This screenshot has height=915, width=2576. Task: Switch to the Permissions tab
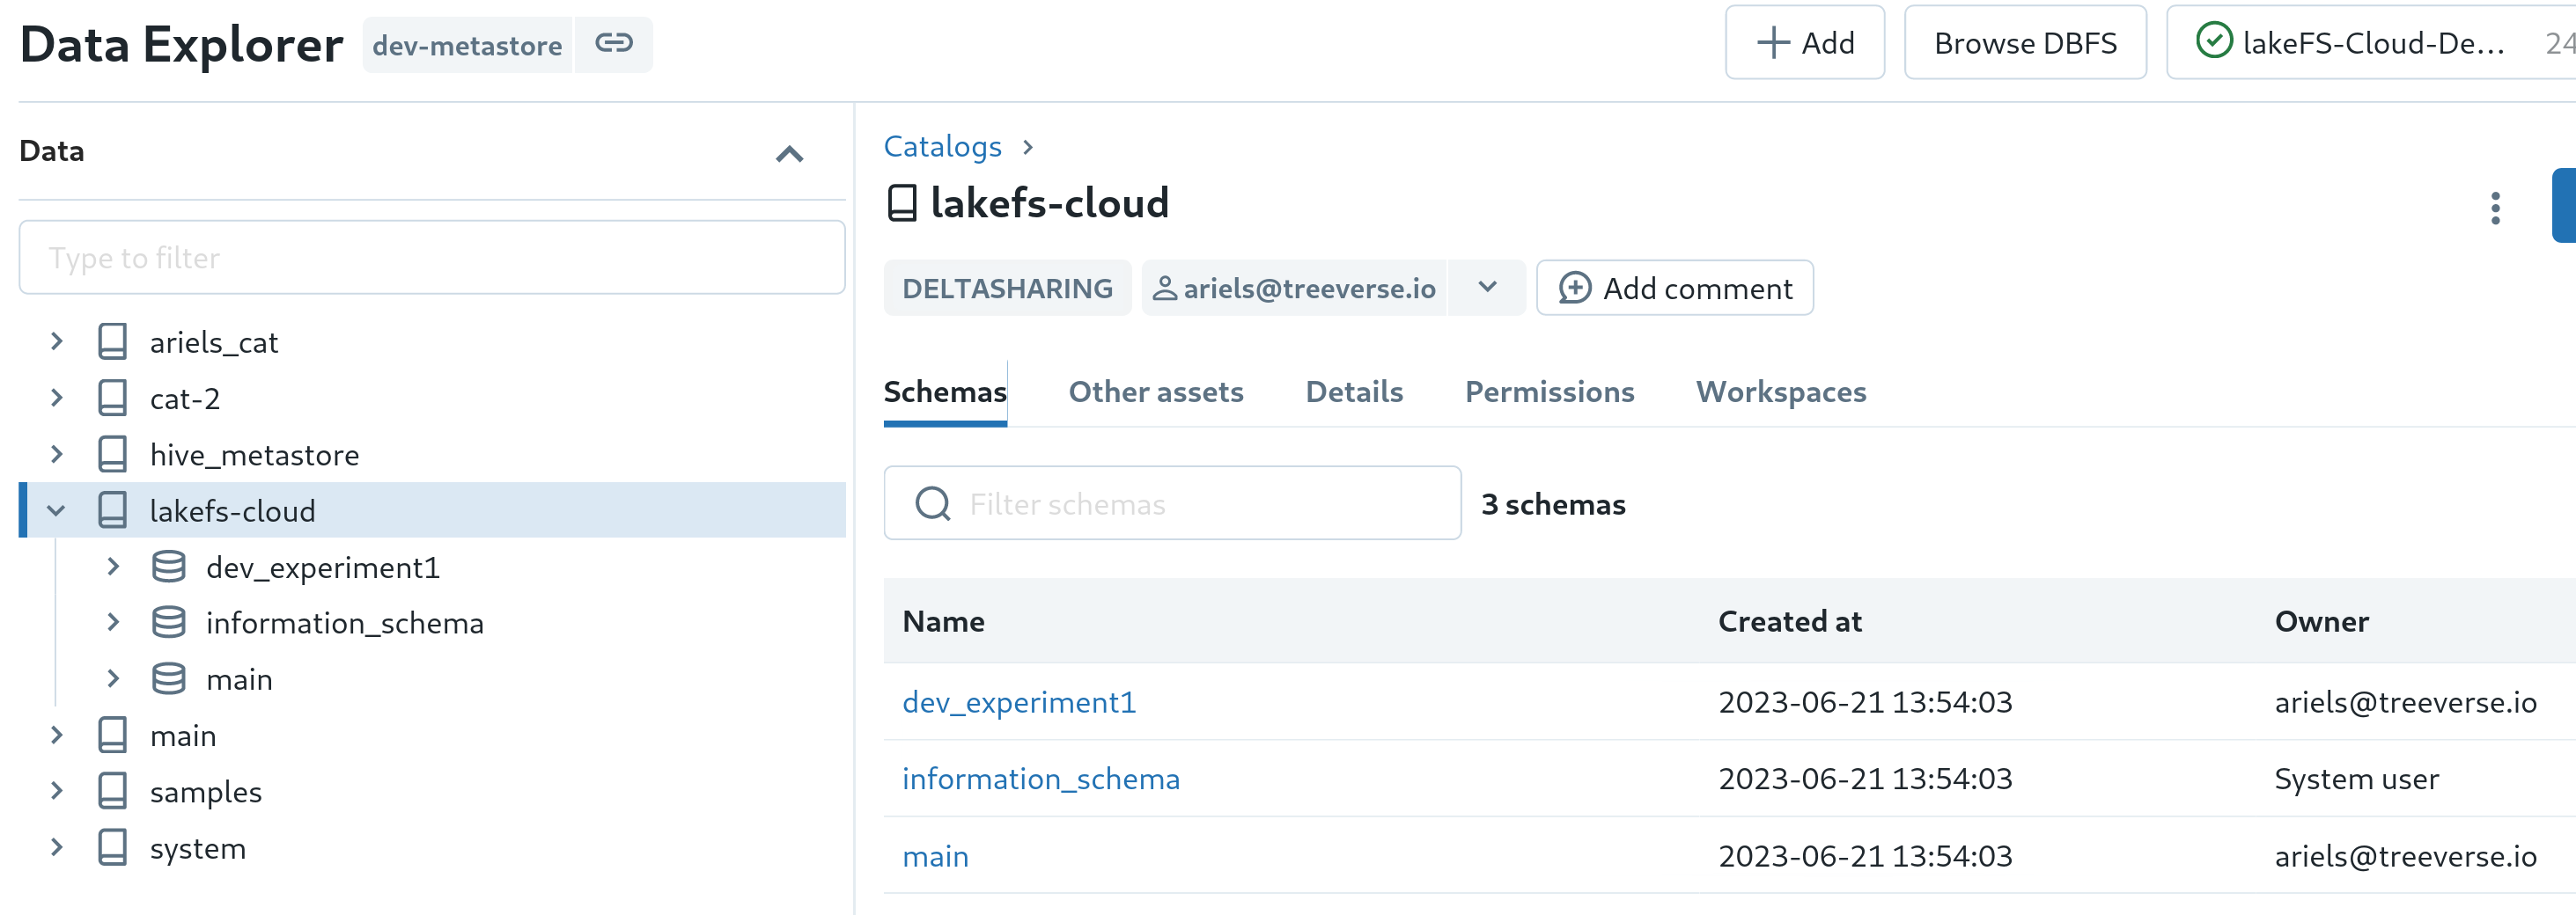coord(1548,392)
